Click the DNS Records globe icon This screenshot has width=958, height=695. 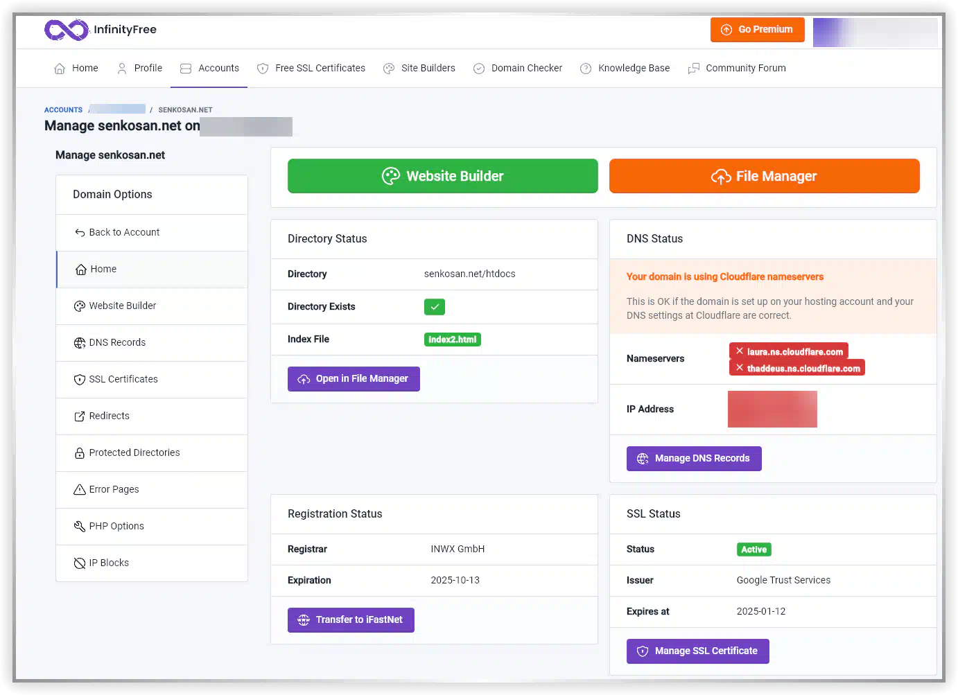[x=80, y=343]
